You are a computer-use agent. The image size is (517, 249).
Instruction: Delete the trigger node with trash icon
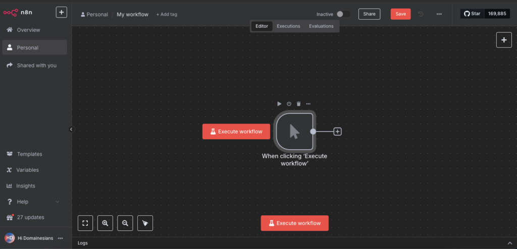(298, 104)
